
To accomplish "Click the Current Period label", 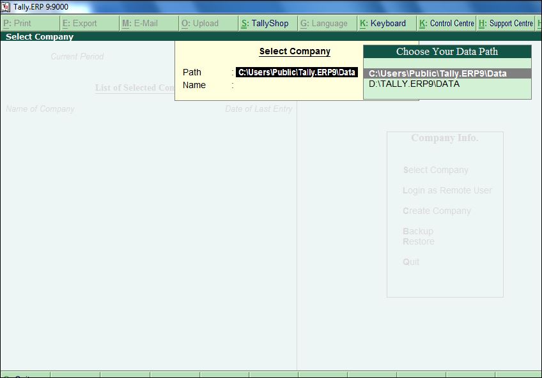I will (x=77, y=56).
